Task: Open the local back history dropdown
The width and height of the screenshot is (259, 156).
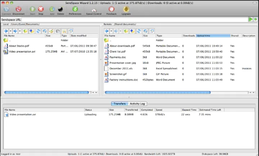Action: 11,31
